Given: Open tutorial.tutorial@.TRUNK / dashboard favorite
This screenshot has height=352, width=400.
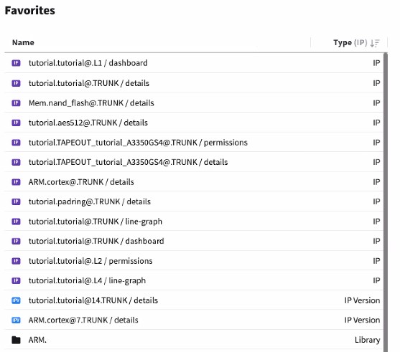Looking at the screenshot, I should pos(194,241).
